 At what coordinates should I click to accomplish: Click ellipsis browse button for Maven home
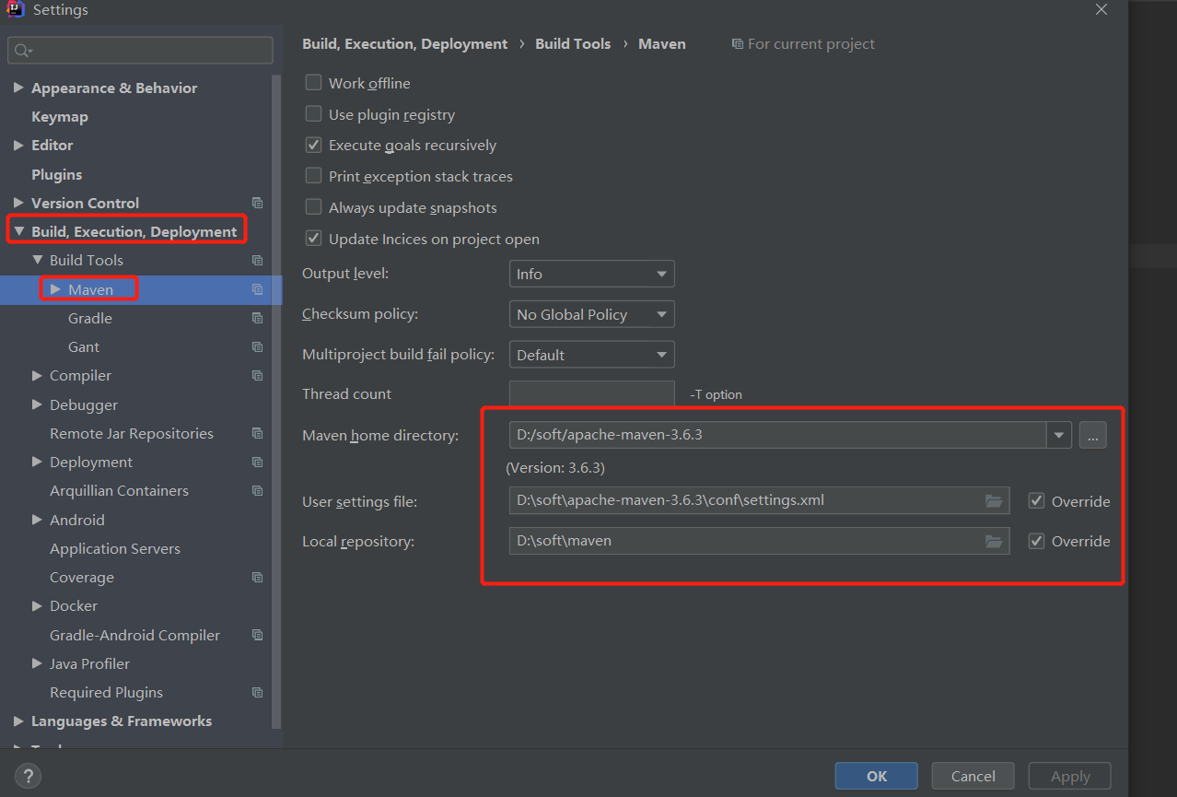point(1092,435)
